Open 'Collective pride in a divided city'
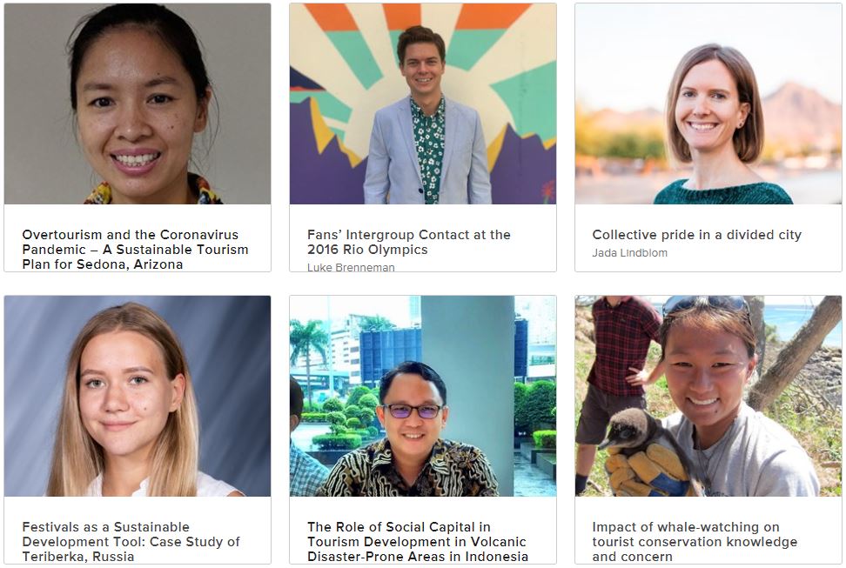The height and width of the screenshot is (568, 846). pos(697,235)
